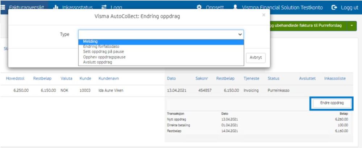The image size is (362, 148).
Task: Click the Avbryt button
Action: 255,58
